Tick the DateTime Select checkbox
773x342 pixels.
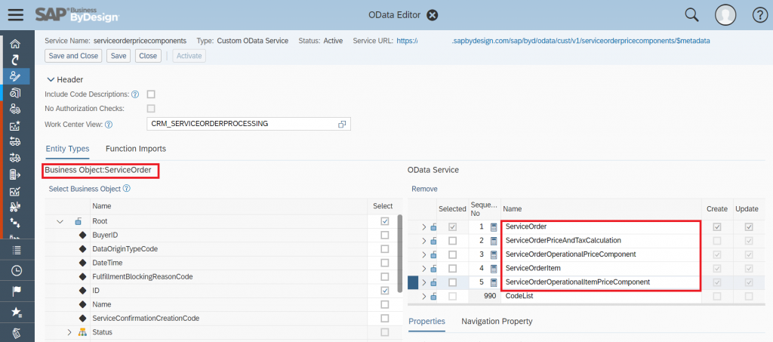[384, 263]
